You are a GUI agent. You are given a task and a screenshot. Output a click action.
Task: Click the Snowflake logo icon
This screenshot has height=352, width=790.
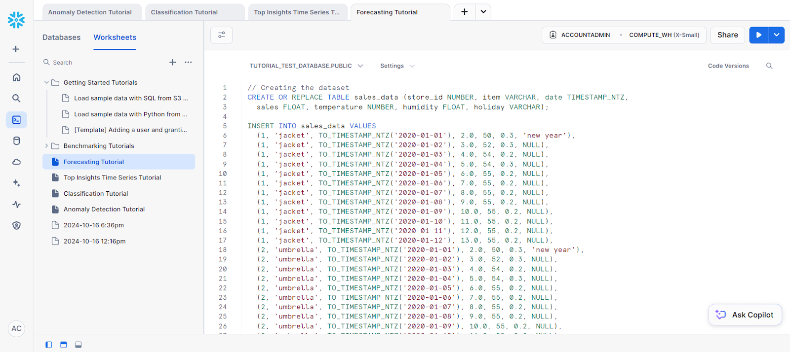[16, 20]
